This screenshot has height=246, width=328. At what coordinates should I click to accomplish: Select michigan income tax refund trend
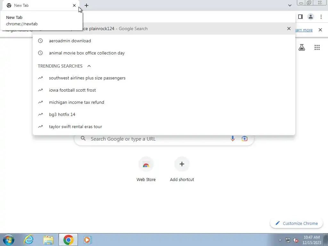(x=164, y=102)
